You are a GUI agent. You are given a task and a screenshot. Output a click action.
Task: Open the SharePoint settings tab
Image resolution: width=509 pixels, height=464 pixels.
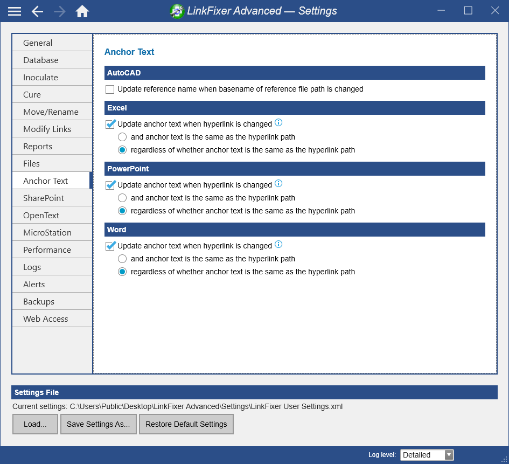[x=52, y=198]
